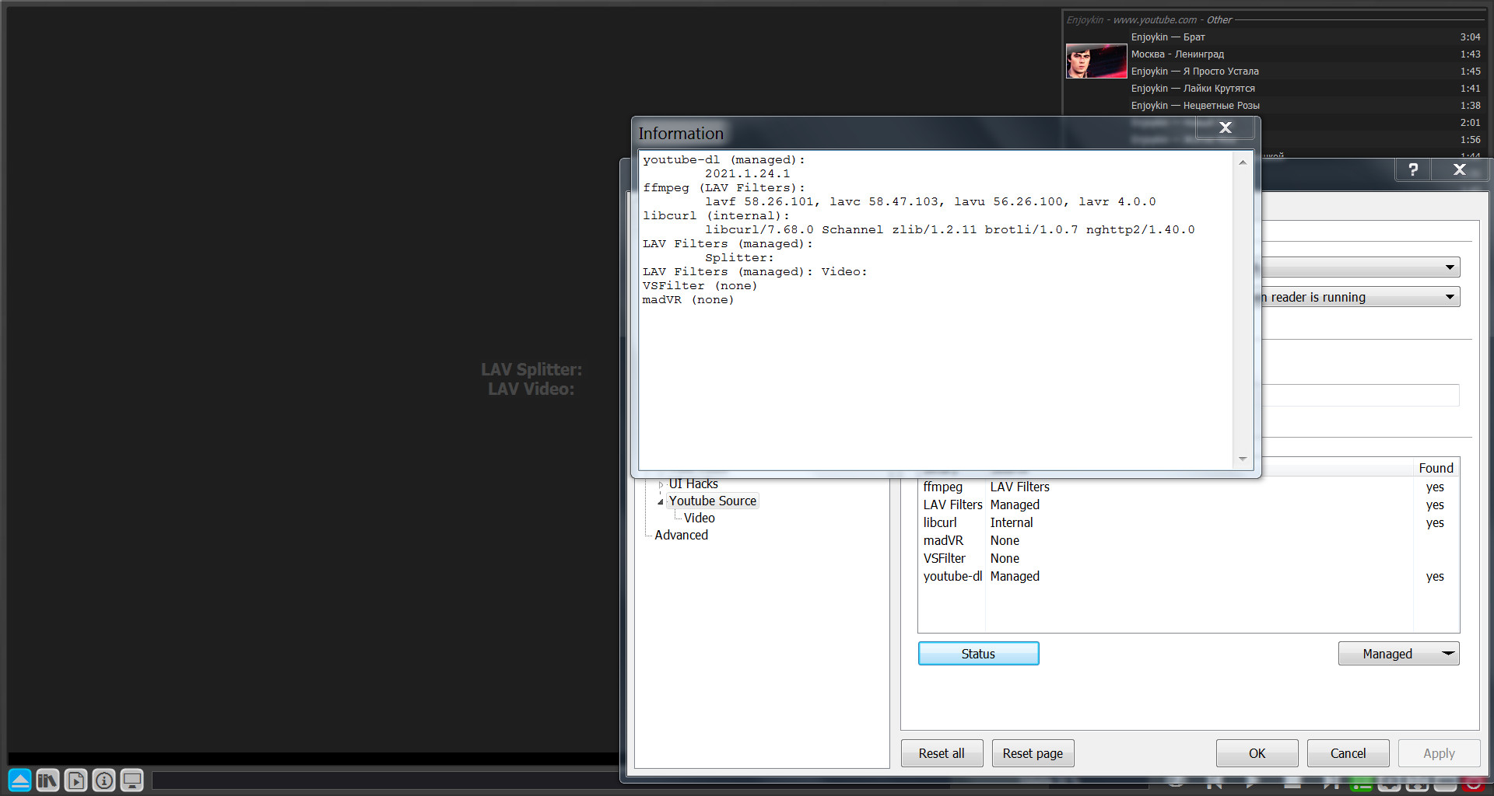Viewport: 1494px width, 796px height.
Task: Click the Status button
Action: tap(978, 654)
